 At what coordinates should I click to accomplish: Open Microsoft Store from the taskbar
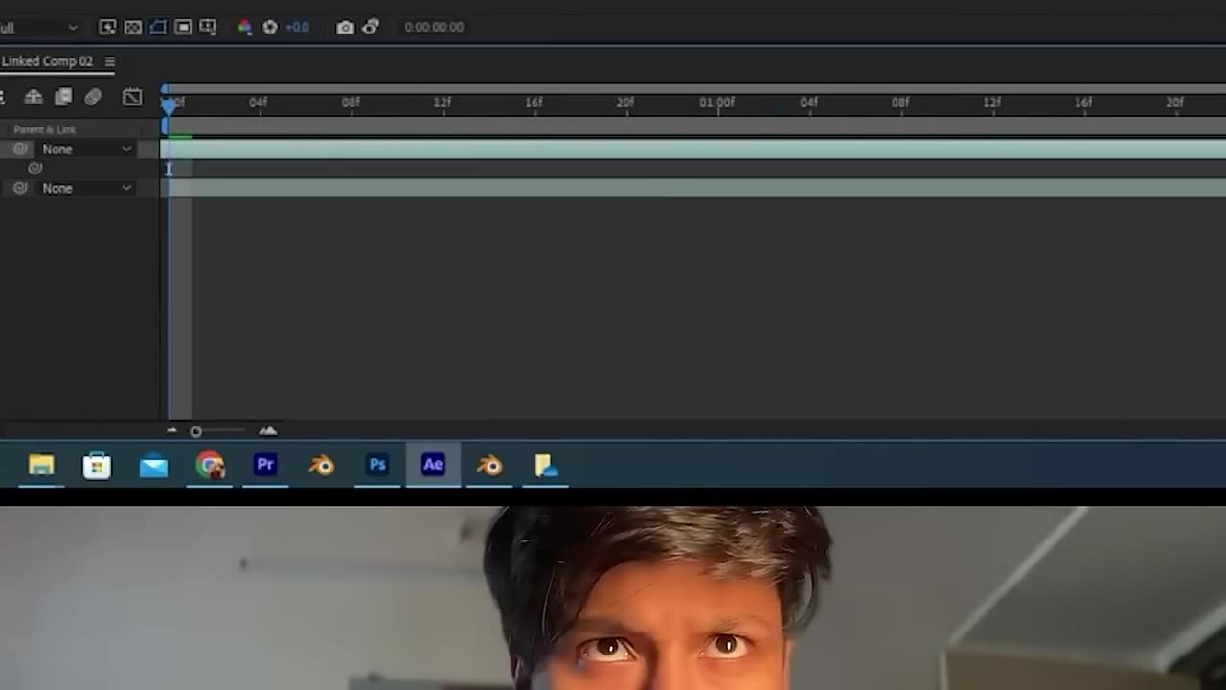(x=97, y=466)
